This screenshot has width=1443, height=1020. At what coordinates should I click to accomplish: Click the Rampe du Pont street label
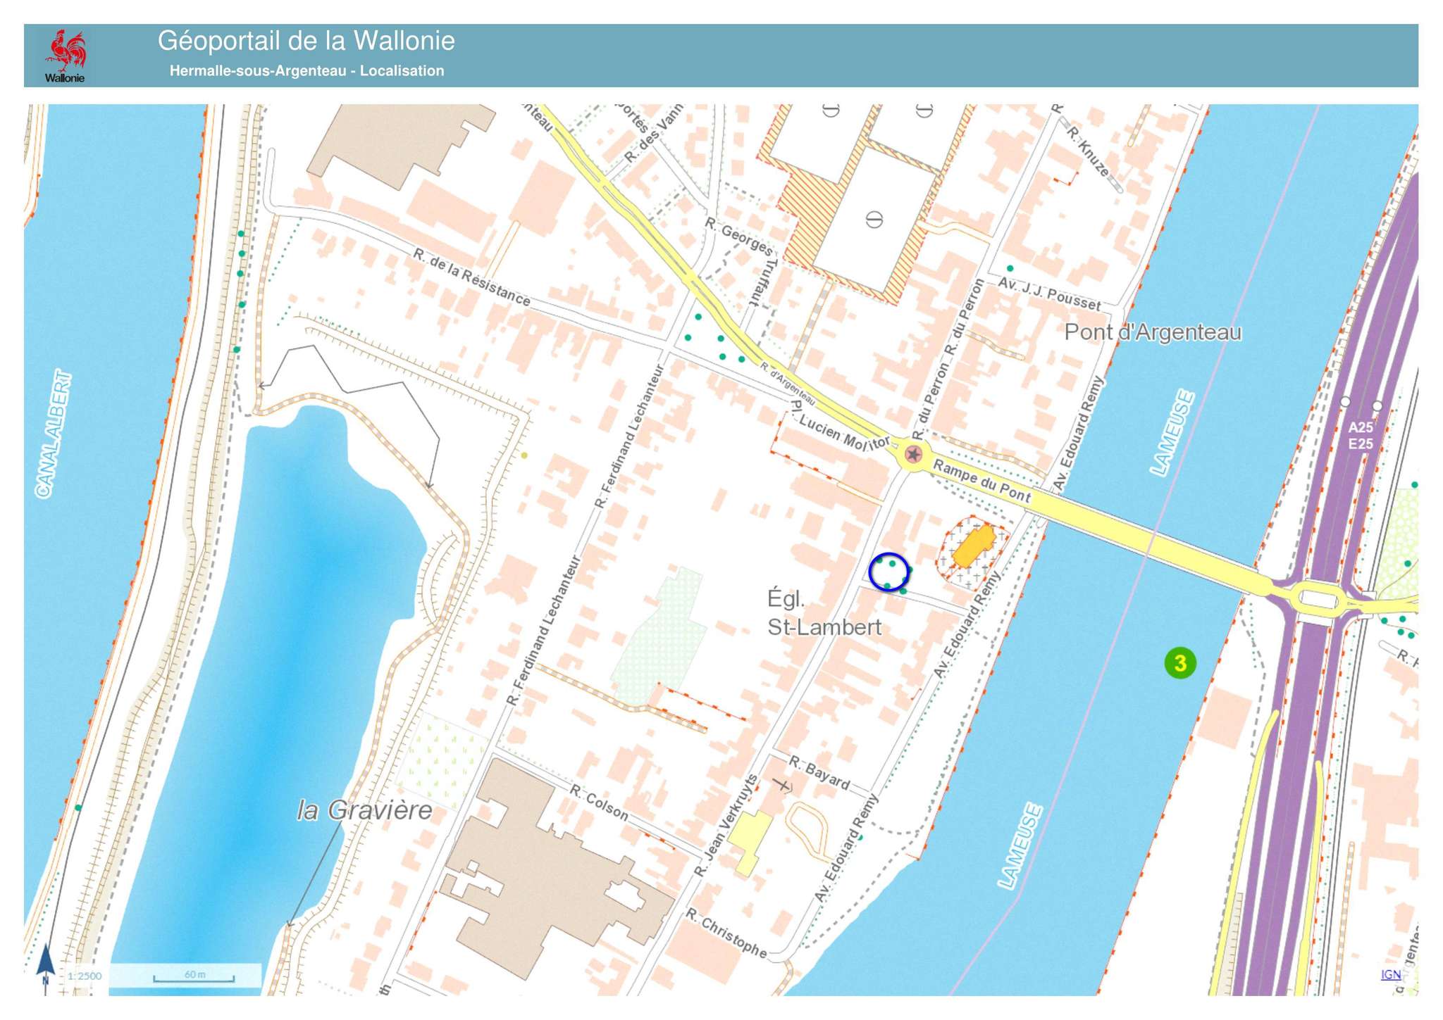981,481
